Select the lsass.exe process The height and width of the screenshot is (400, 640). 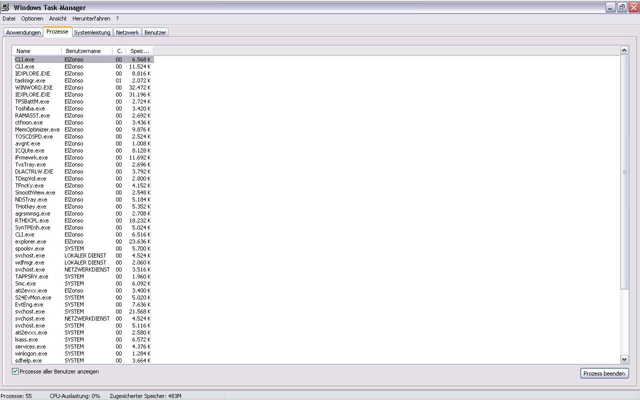pos(83,339)
